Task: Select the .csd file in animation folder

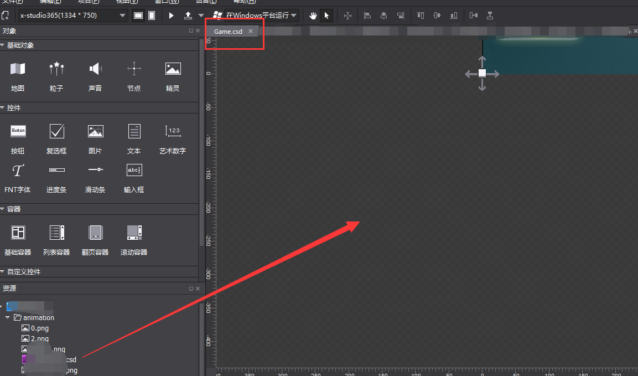Action: click(49, 360)
